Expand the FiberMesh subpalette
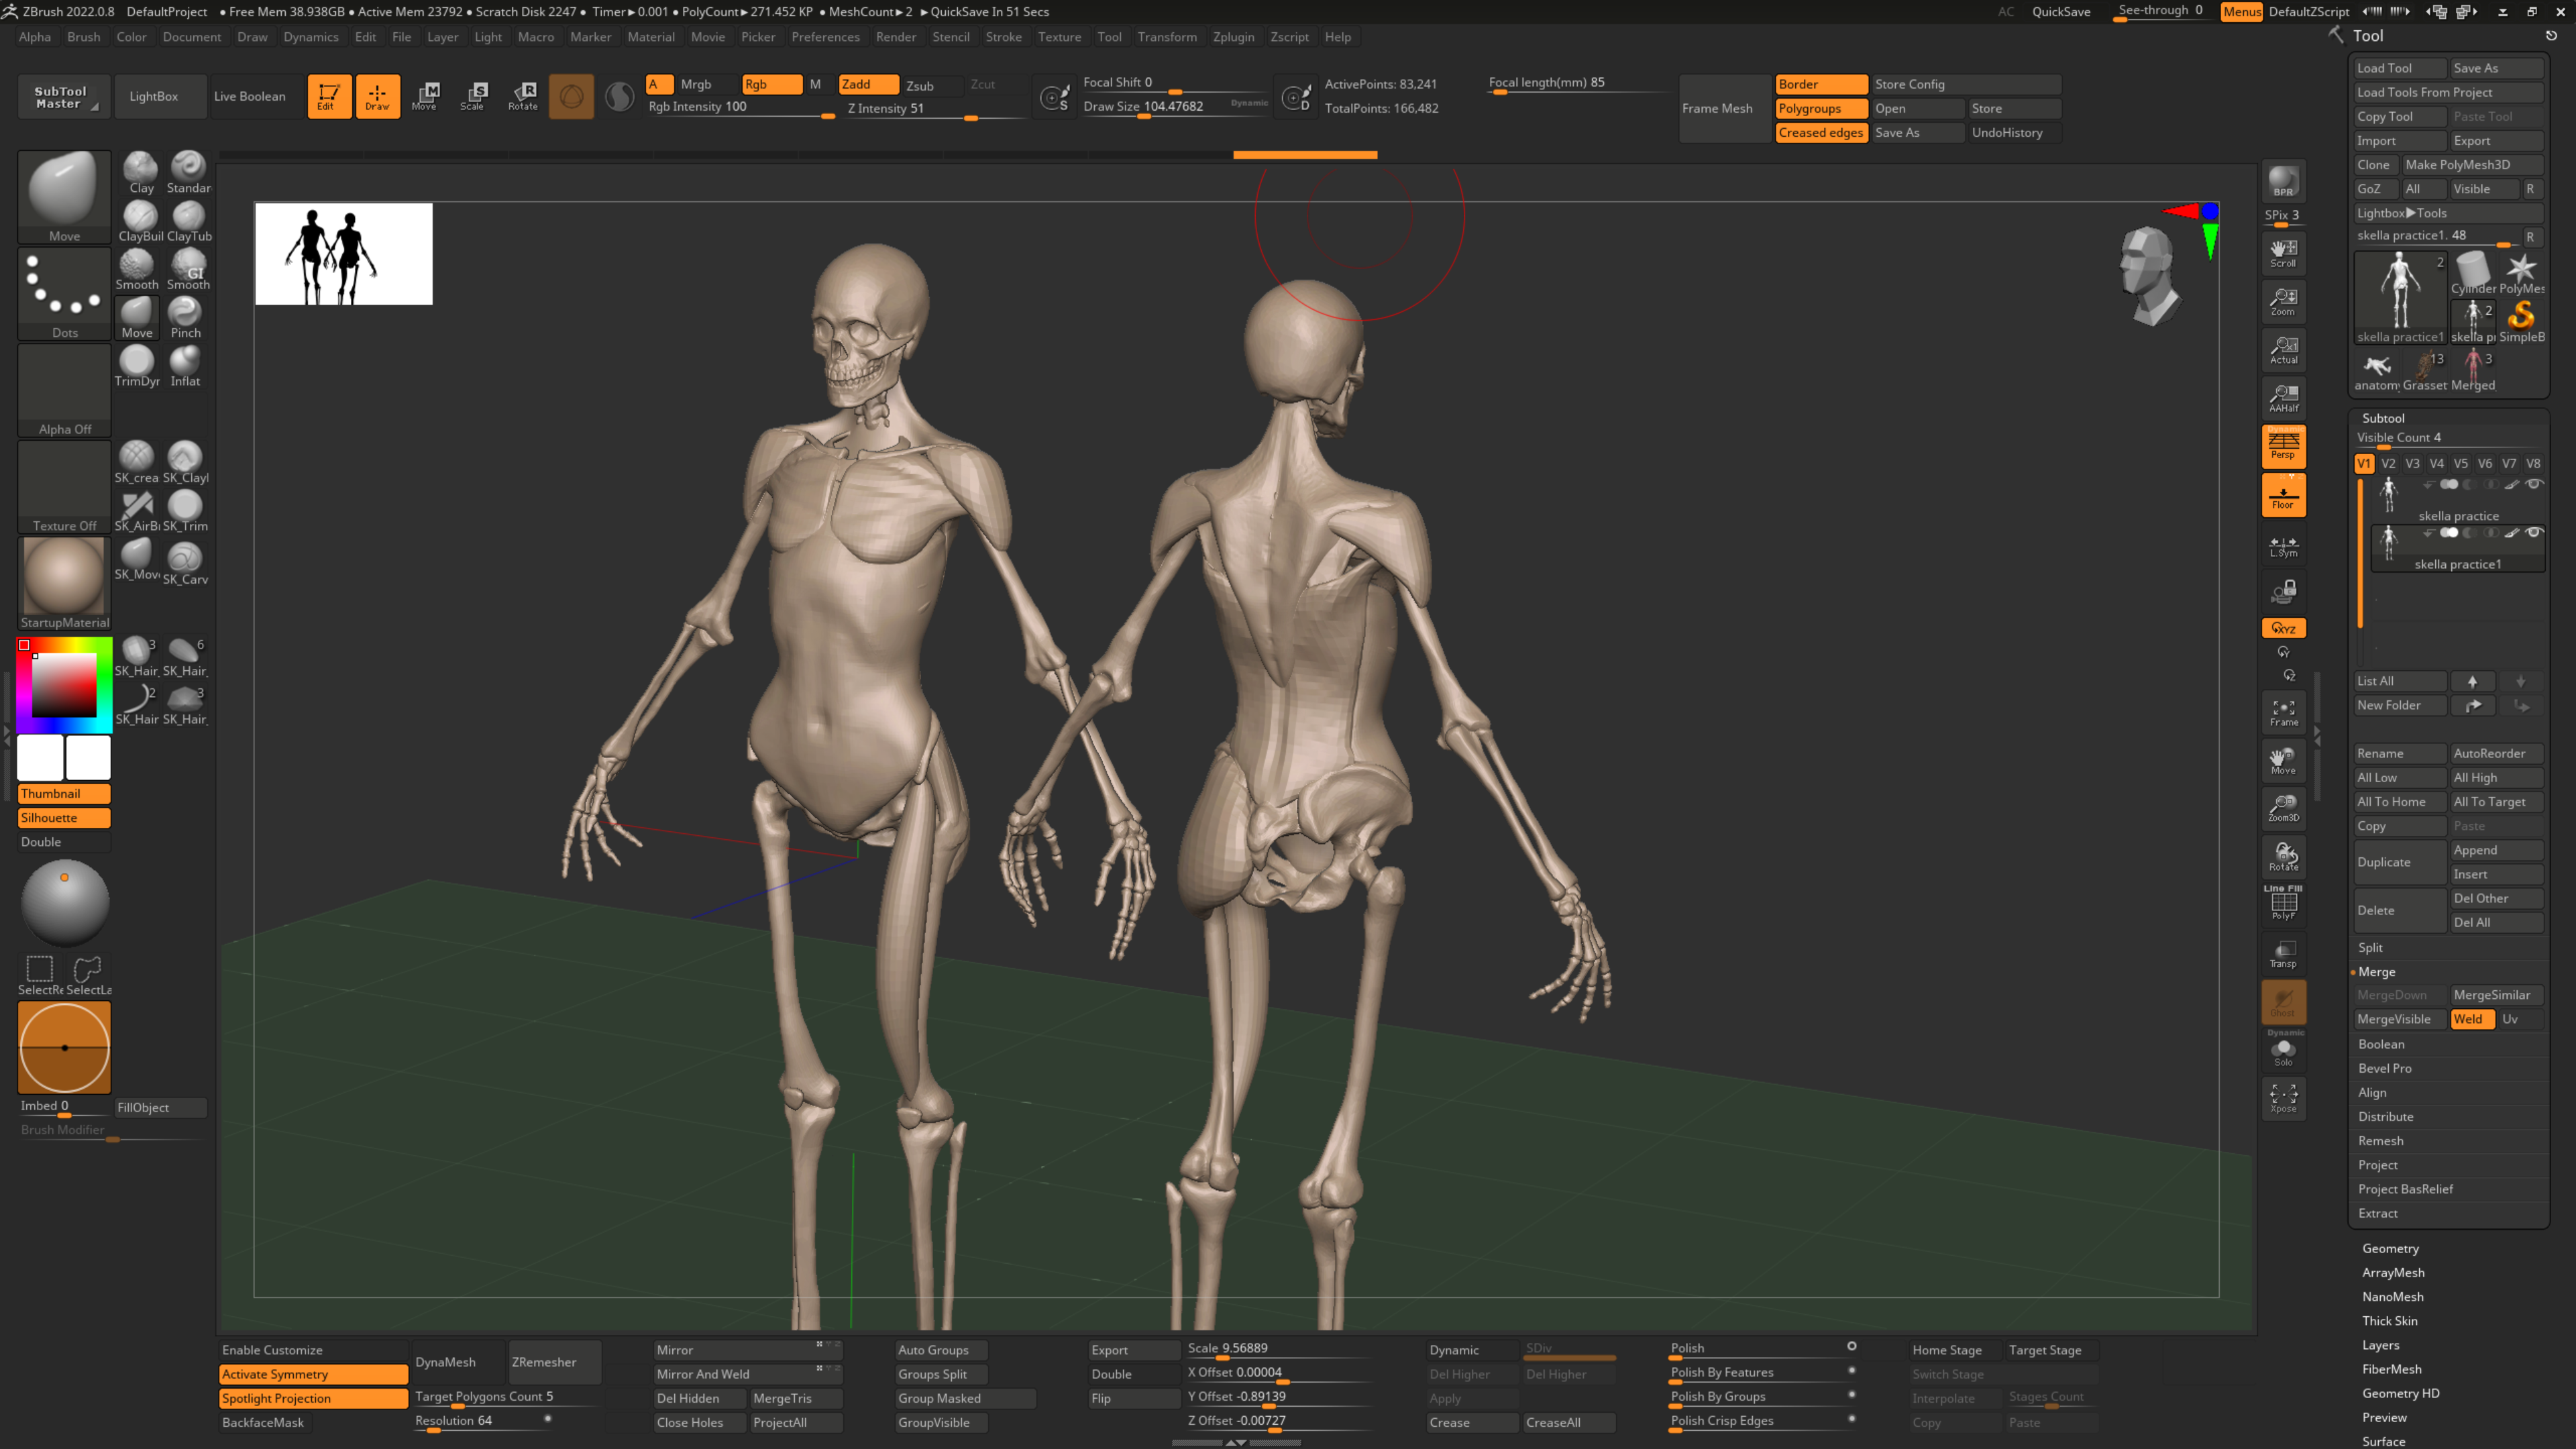The width and height of the screenshot is (2576, 1449). coord(2392,1370)
